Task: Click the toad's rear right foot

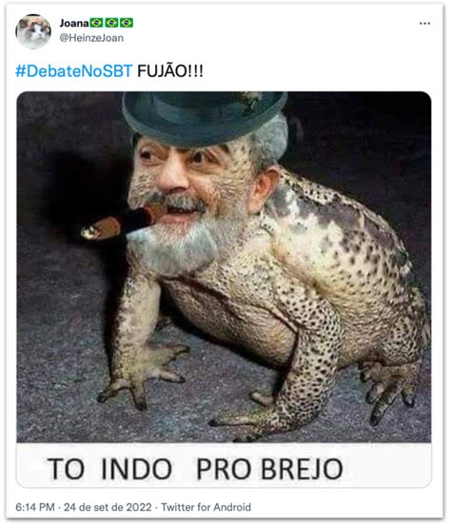Action: coord(388,393)
